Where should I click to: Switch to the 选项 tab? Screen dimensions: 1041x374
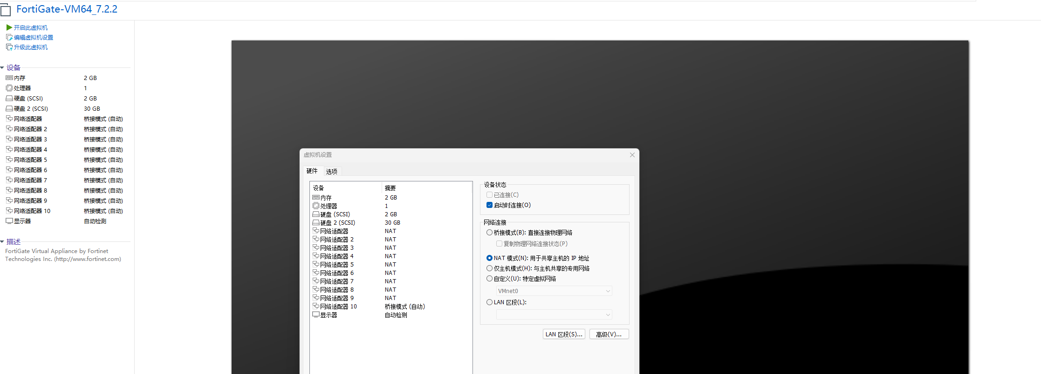coord(332,172)
